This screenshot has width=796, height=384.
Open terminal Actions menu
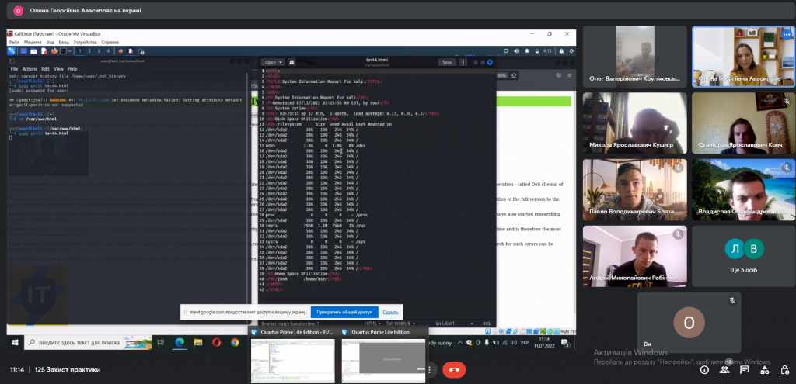[30, 69]
